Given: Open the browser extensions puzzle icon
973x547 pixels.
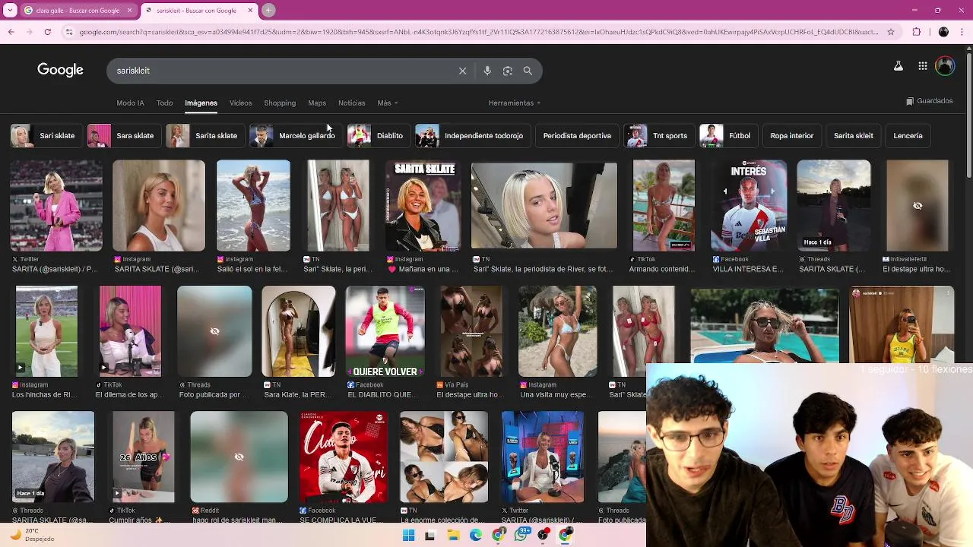Looking at the screenshot, I should pyautogui.click(x=916, y=32).
